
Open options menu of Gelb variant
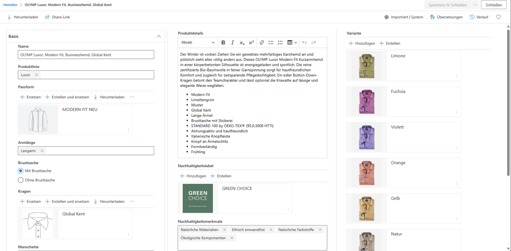pyautogui.click(x=457, y=219)
